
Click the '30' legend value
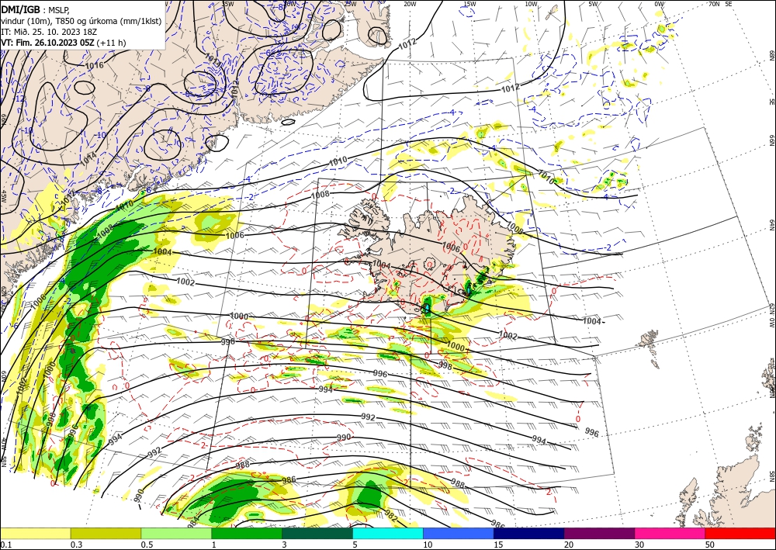pyautogui.click(x=639, y=545)
